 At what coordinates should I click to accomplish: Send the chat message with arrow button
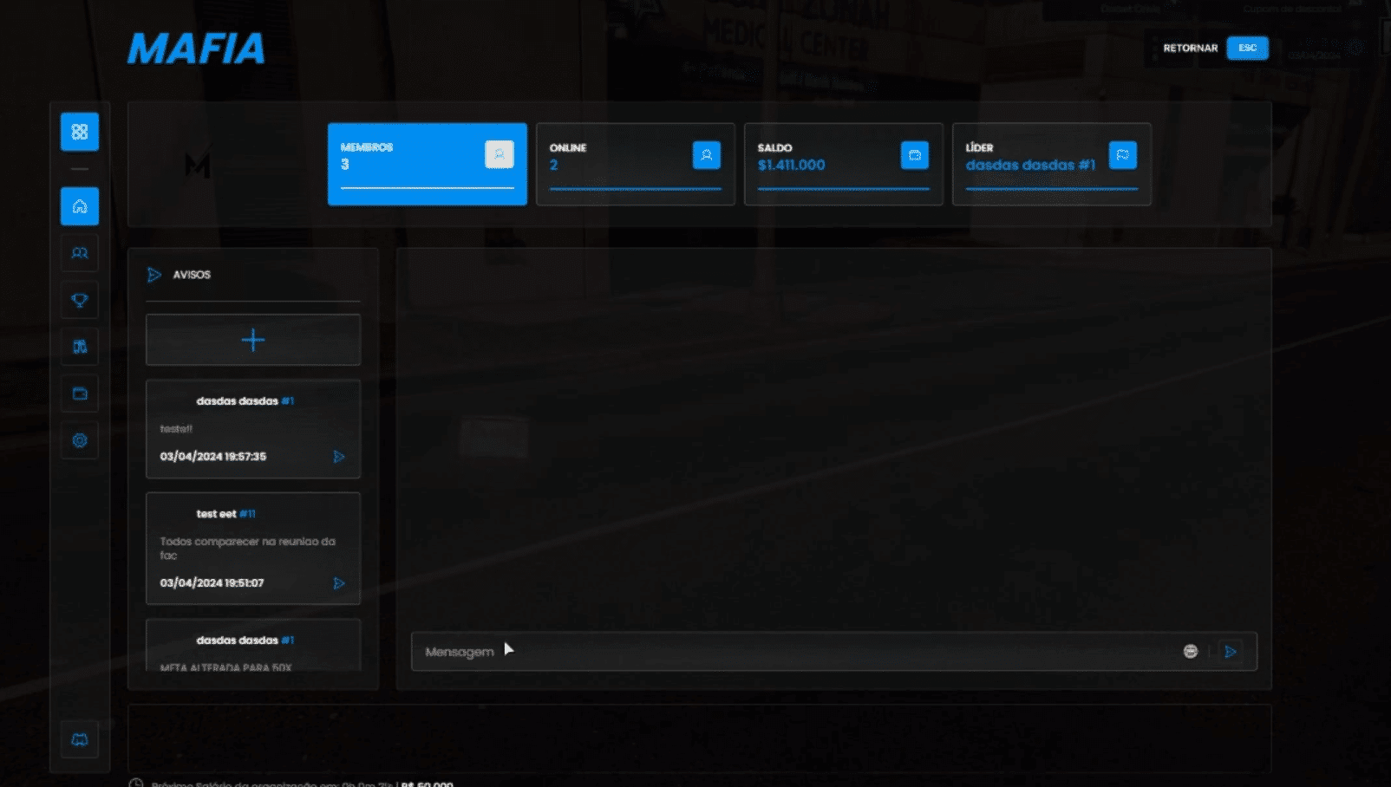1231,652
